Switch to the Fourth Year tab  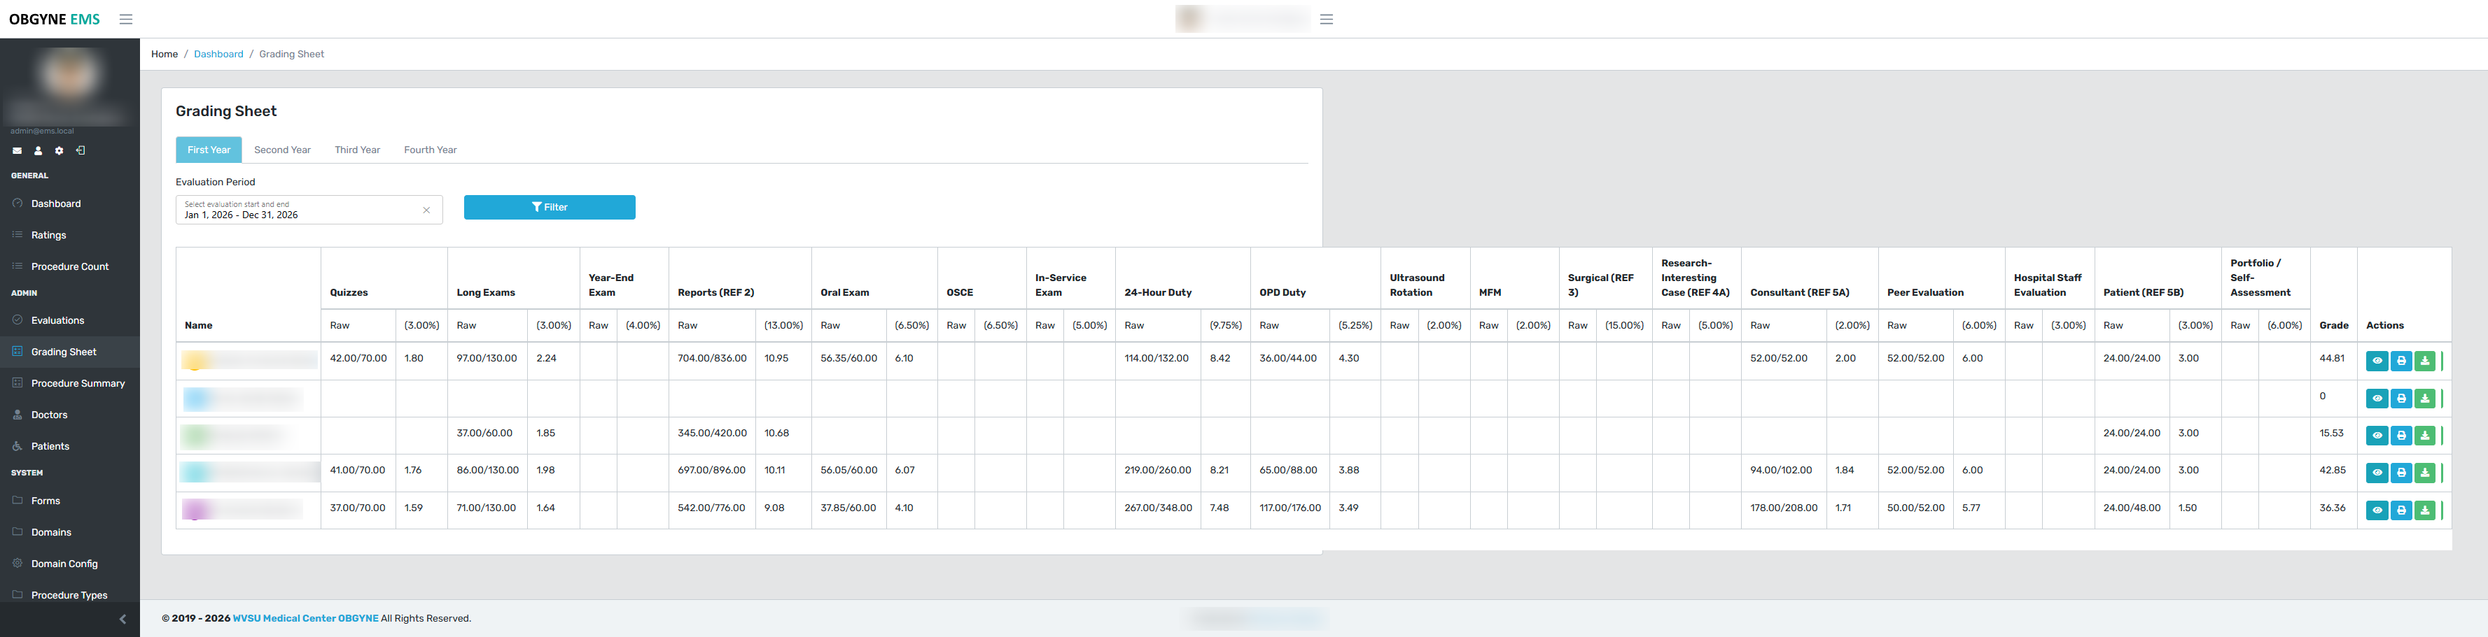coord(430,150)
